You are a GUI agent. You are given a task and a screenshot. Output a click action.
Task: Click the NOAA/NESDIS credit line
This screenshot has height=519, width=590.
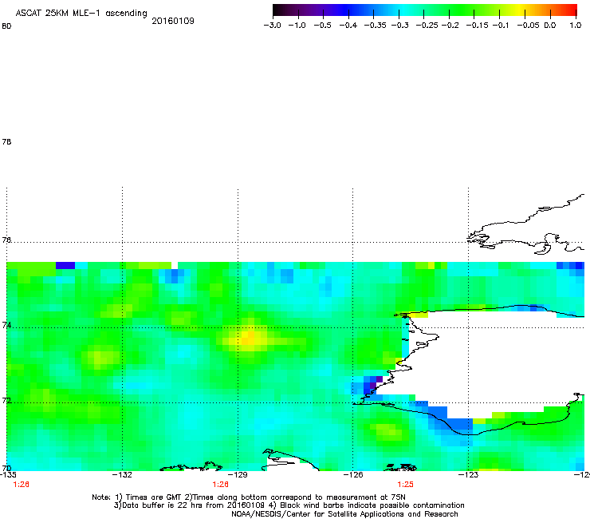[x=344, y=513]
